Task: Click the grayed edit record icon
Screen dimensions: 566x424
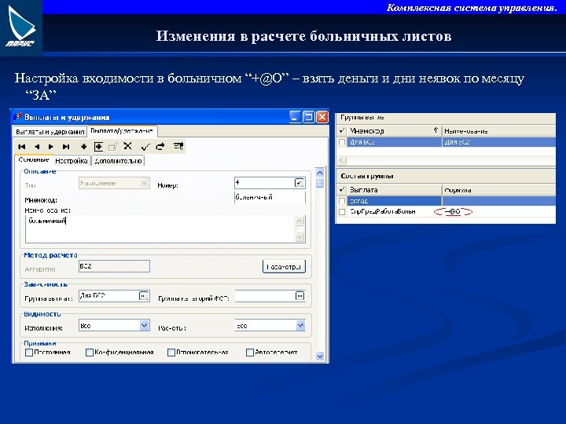Action: 113,146
